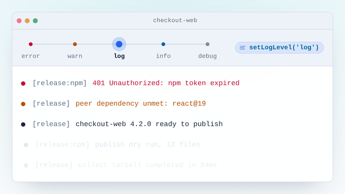Set the log level slider to error
The image size is (345, 194).
click(x=31, y=44)
